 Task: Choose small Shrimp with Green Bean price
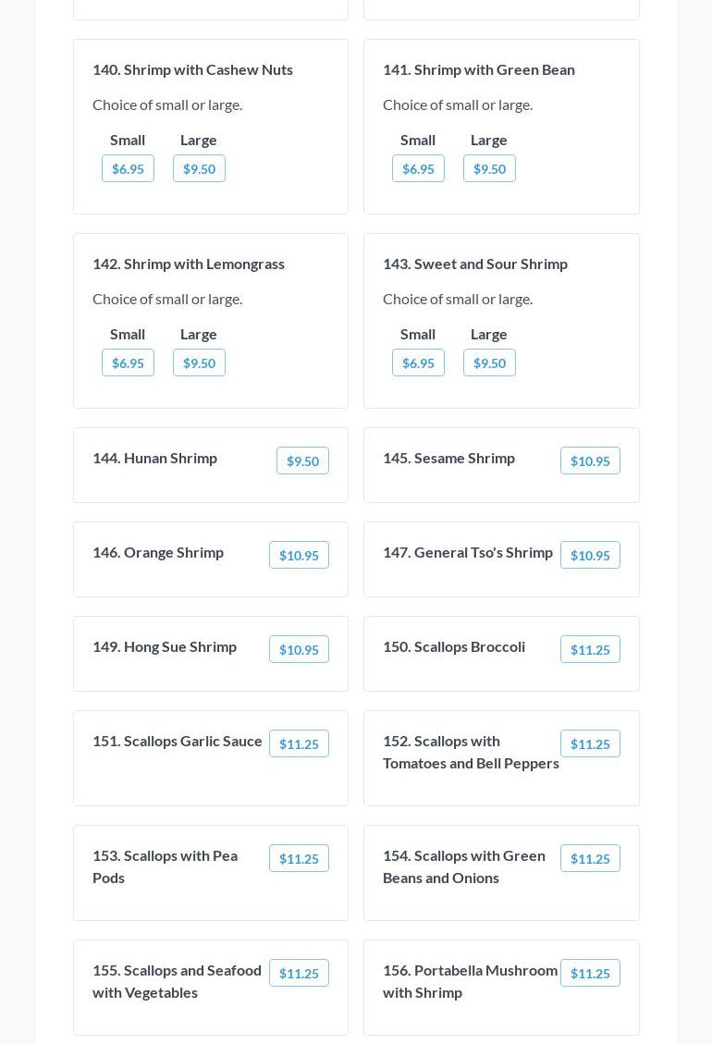(418, 168)
